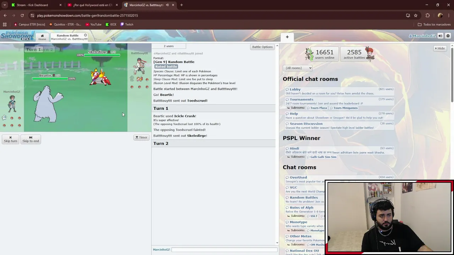This screenshot has height=255, width=454.
Task: Skip to end of battle
Action: point(31,139)
